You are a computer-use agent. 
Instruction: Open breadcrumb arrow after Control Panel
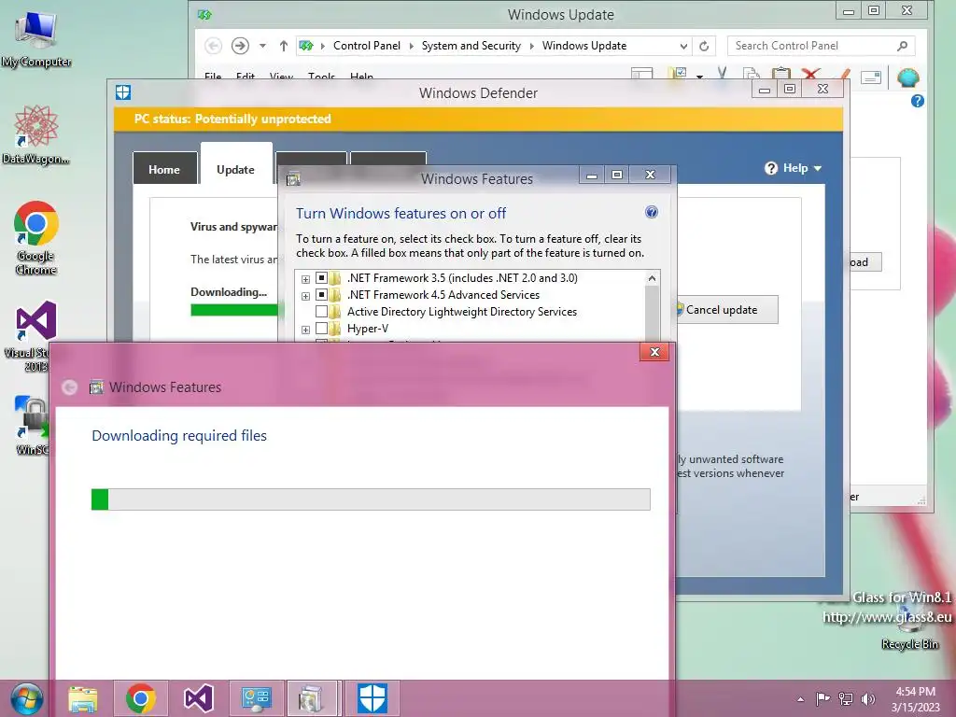(x=411, y=46)
